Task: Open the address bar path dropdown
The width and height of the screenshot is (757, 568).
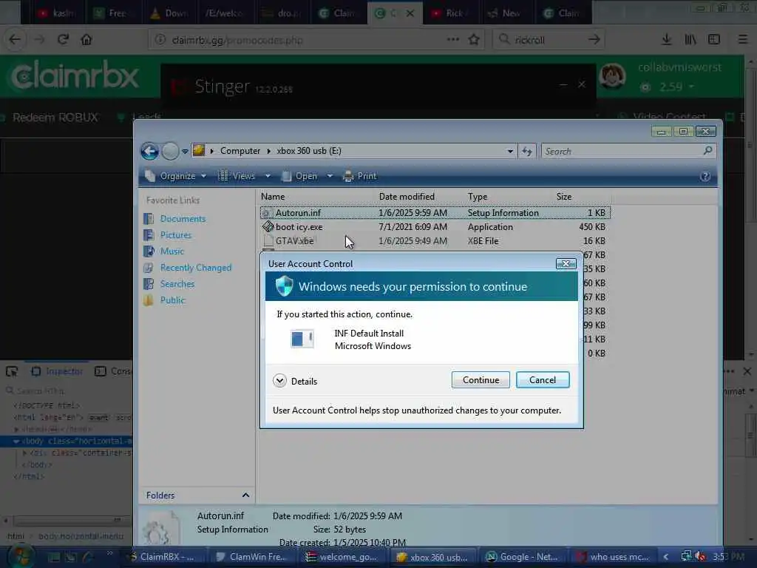Action: tap(510, 151)
